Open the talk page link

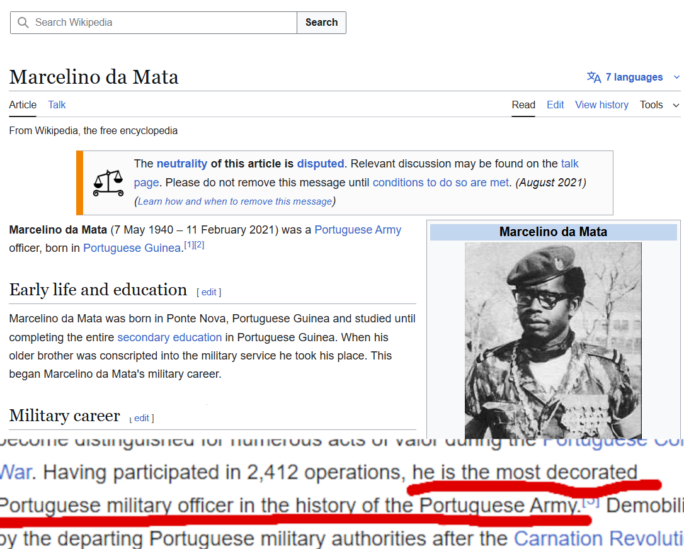click(570, 164)
